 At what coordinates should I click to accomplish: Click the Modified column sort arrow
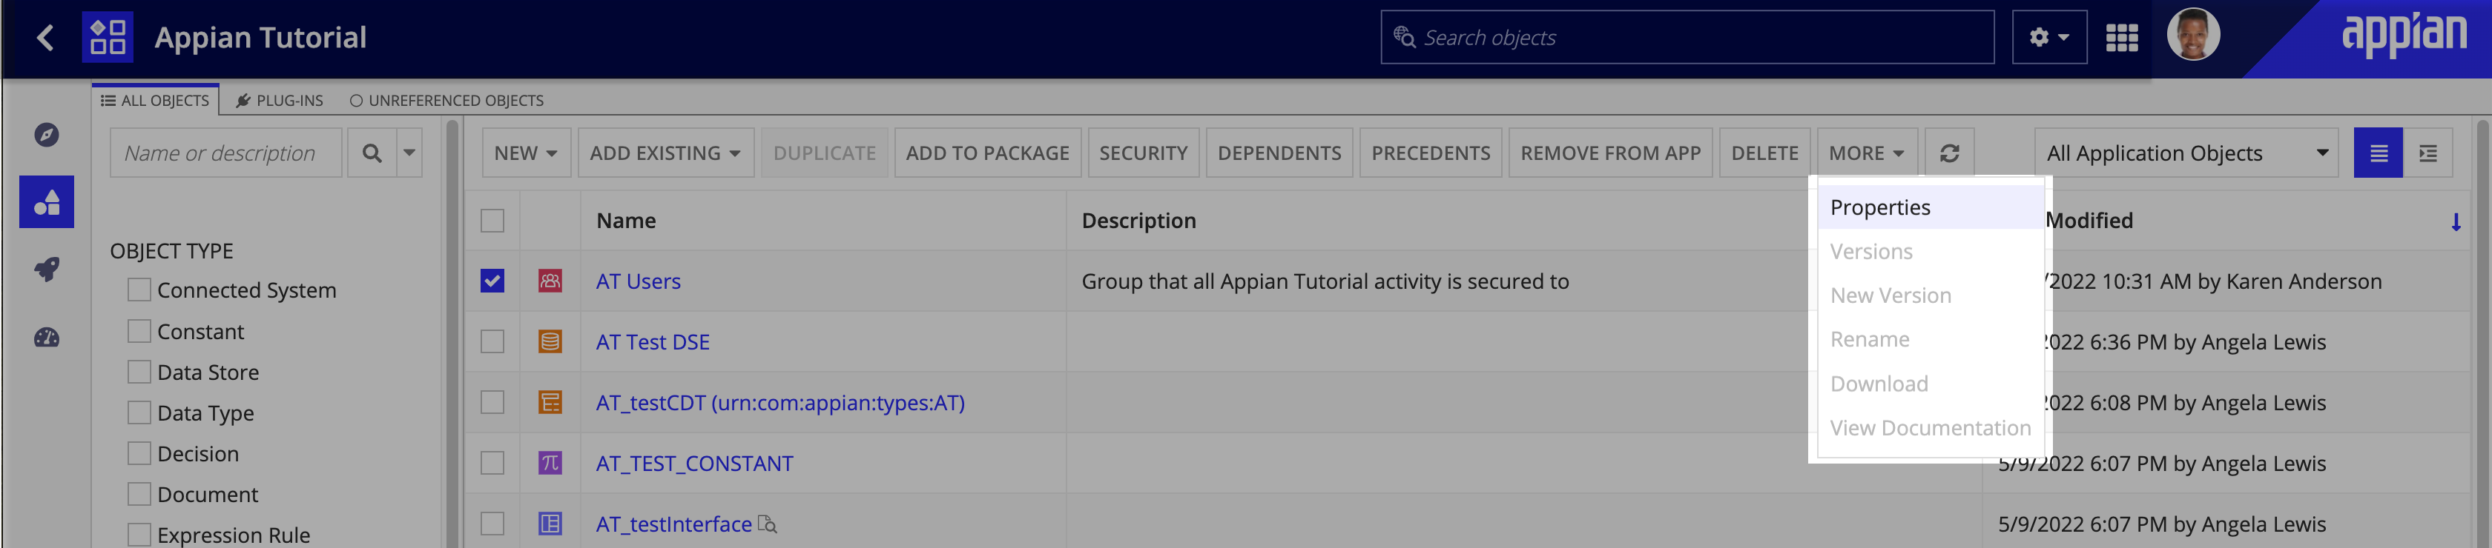2455,222
